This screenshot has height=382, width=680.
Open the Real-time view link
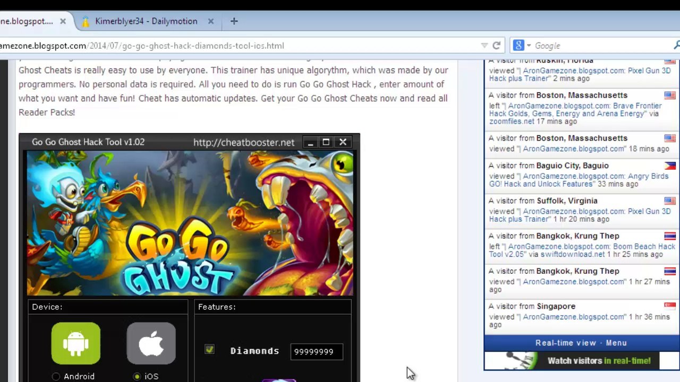click(566, 343)
